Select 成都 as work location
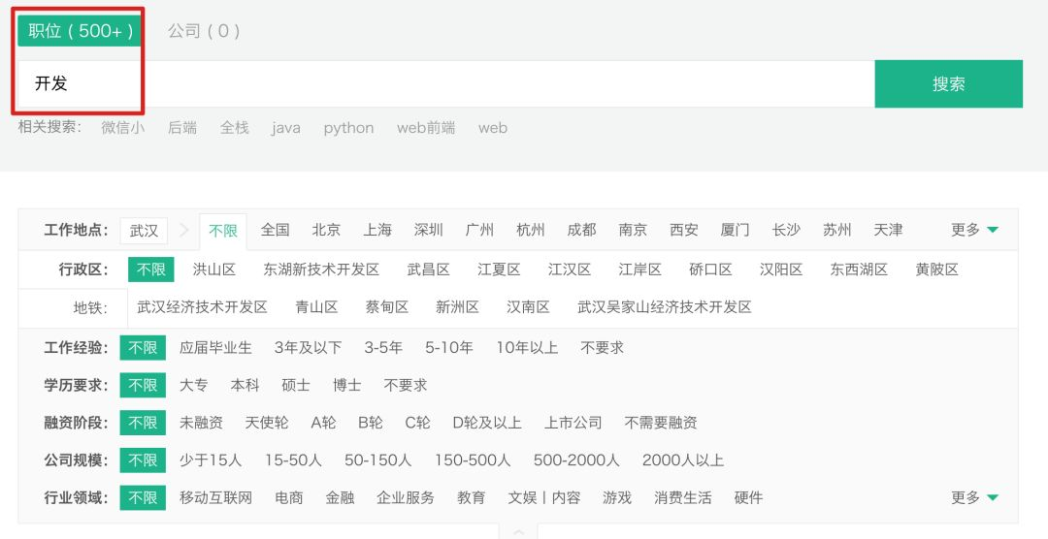 pyautogui.click(x=581, y=230)
